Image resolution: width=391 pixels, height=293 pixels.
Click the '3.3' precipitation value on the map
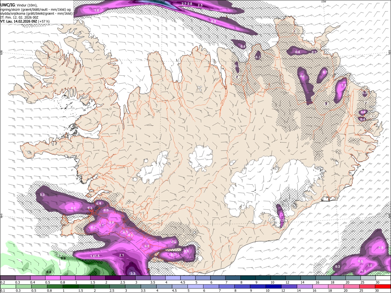(x=133, y=273)
